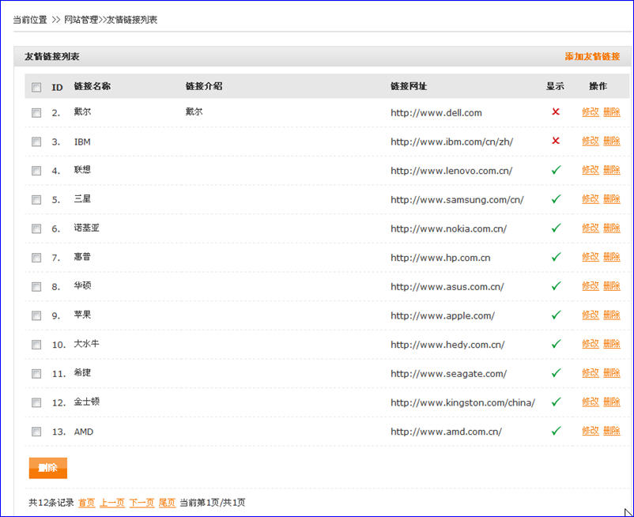
Task: Click the URL http://www.lenovo.com.cn/
Action: 451,171
